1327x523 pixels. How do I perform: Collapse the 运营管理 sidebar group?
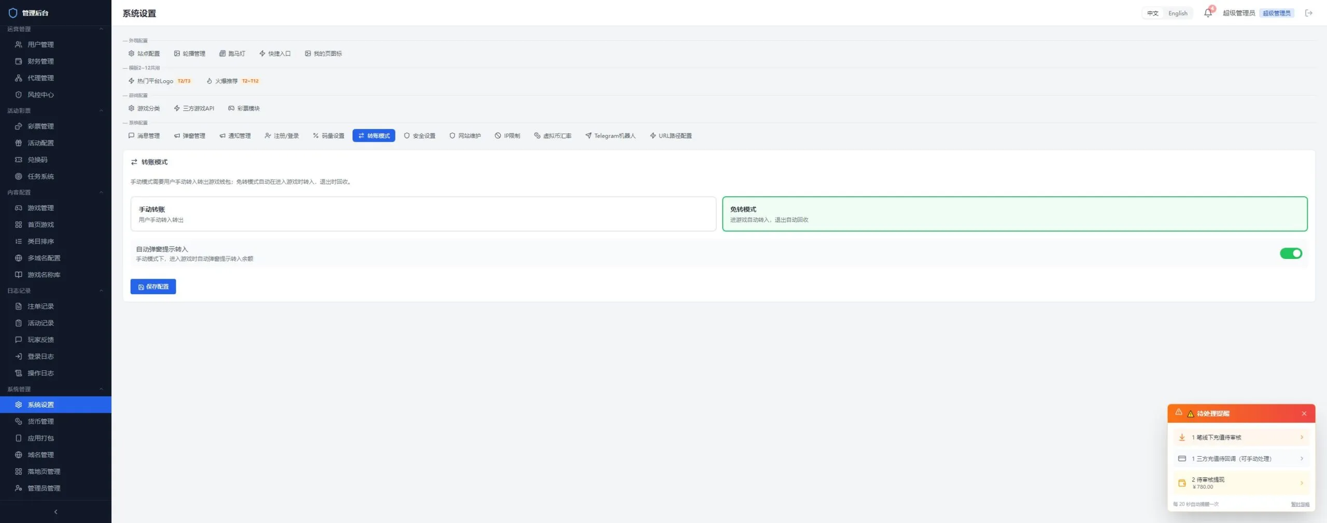[x=102, y=29]
